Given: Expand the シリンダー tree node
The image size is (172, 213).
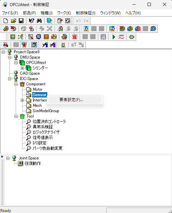Looking at the screenshot, I should pos(22,68).
